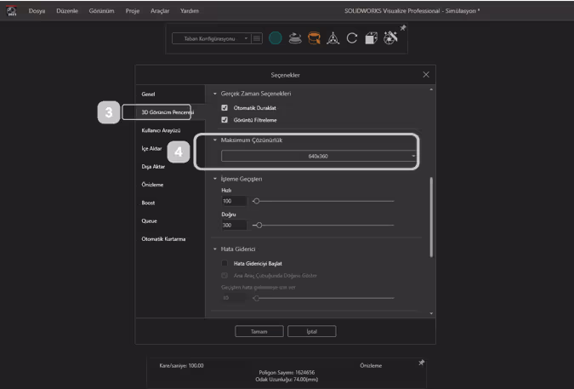This screenshot has height=389, width=574.
Task: Open the Proje menu
Action: pyautogui.click(x=133, y=11)
